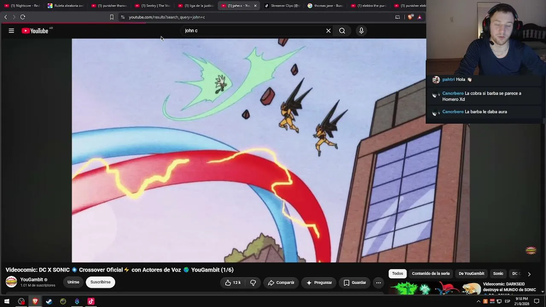Screen dimensions: 546x307
Task: Close the john c YouTube tab
Action: [x=256, y=6]
